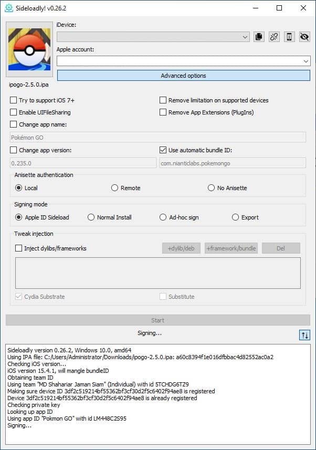
Task: Click the app version field 0.235.0
Action: (x=83, y=163)
